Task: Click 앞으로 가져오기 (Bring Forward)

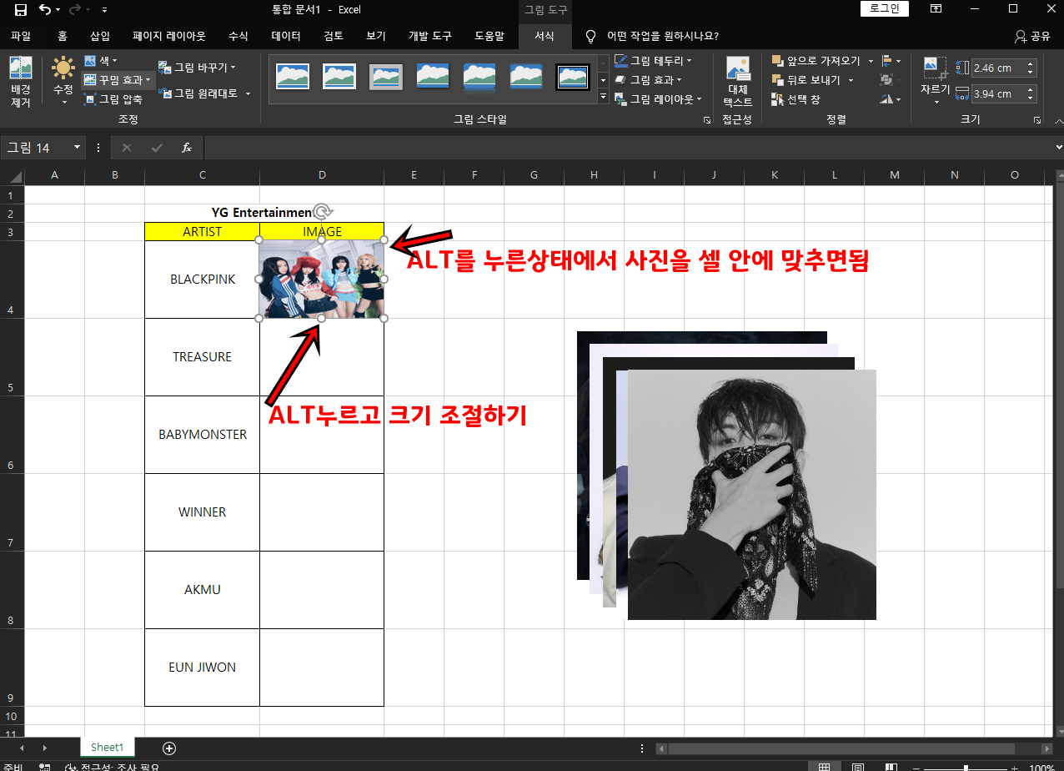Action: (x=816, y=61)
